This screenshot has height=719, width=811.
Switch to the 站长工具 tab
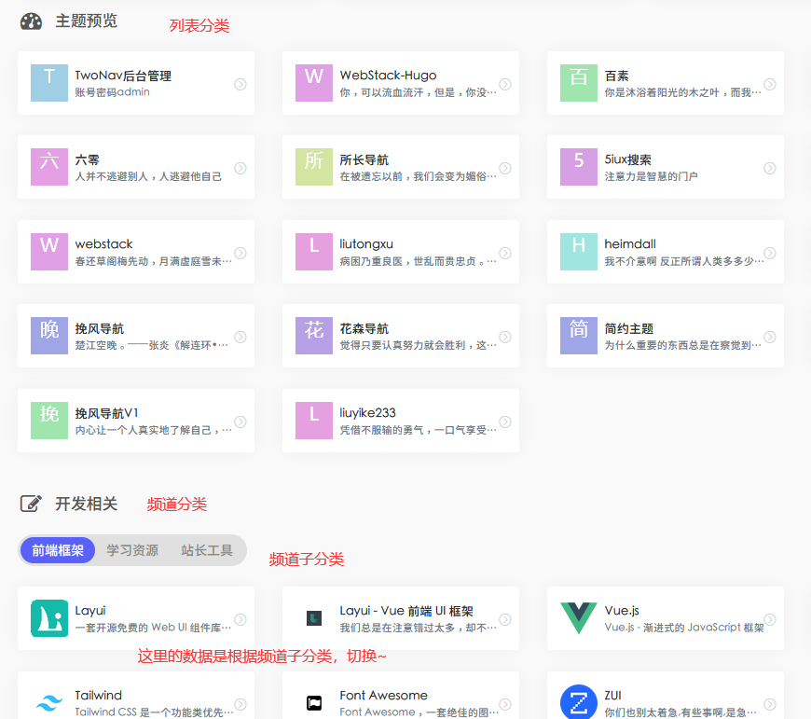207,550
